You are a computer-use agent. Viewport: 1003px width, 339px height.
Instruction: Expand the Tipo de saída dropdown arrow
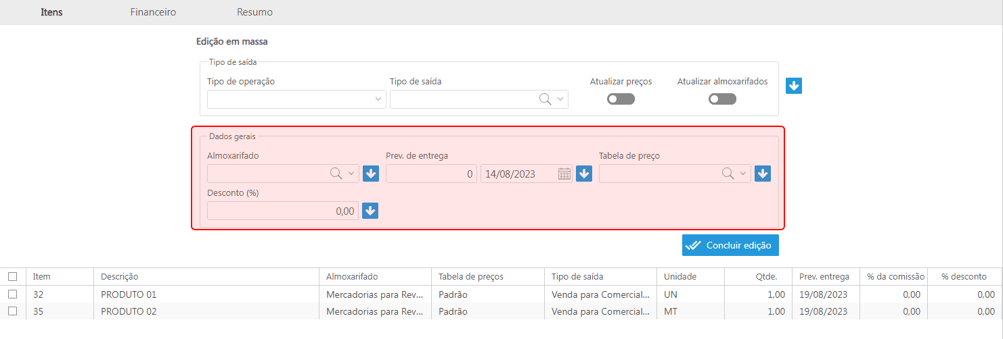[560, 99]
